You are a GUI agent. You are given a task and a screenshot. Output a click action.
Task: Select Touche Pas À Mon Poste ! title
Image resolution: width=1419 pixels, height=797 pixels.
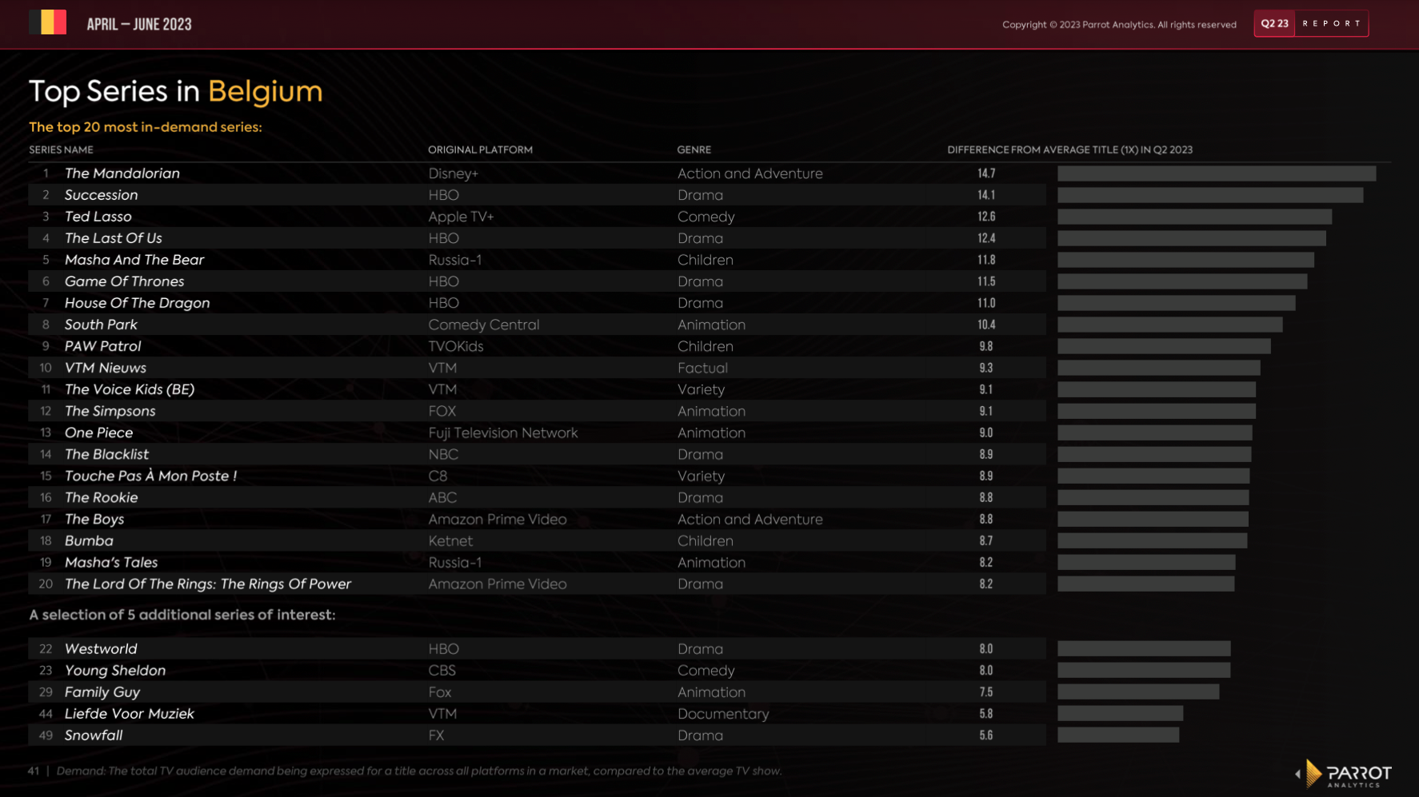(150, 476)
